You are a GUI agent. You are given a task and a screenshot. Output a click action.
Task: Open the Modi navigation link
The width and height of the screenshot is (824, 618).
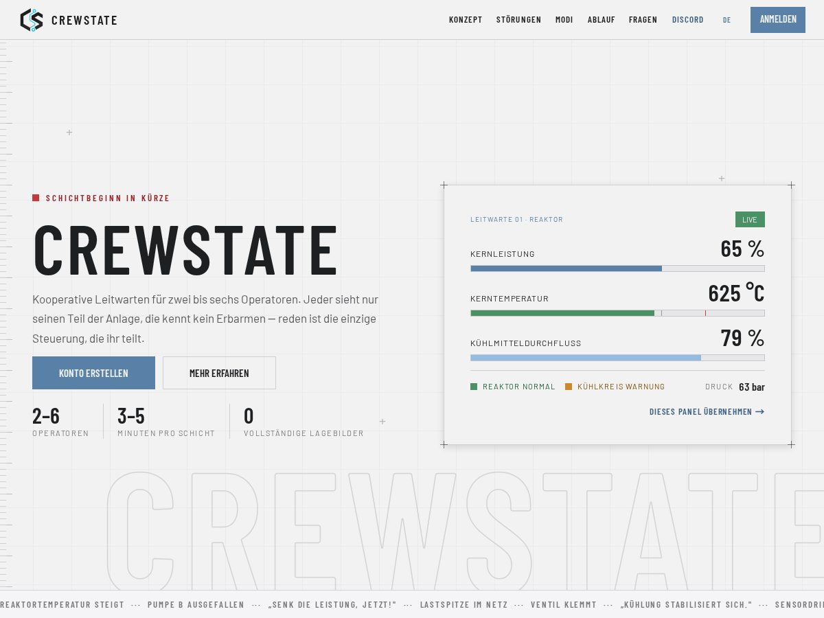tap(564, 20)
